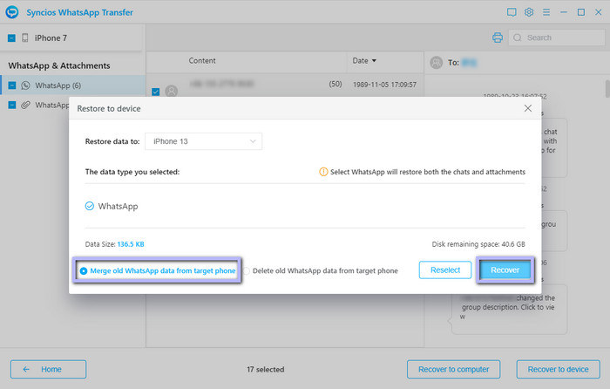Viewport: 610px width, 389px height.
Task: Click Recover to device button
Action: tap(559, 369)
